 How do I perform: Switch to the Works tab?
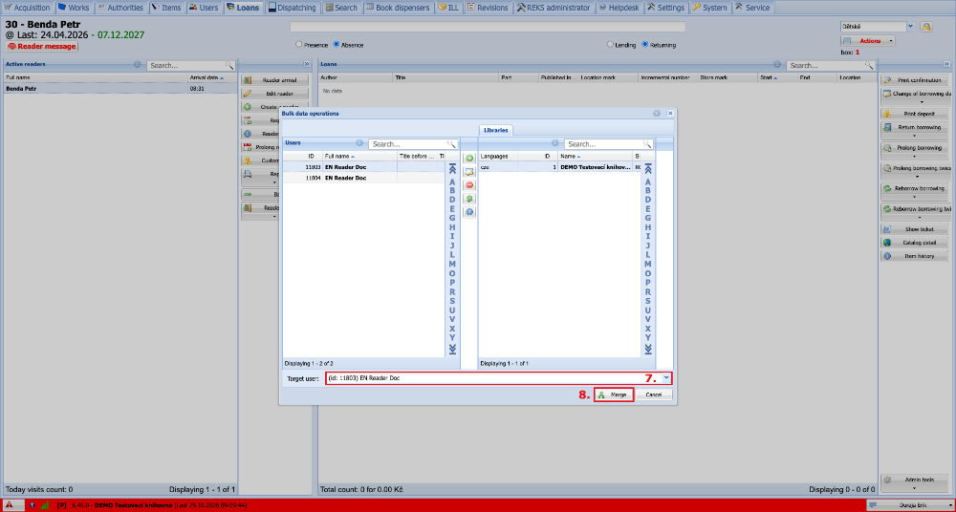coord(74,8)
